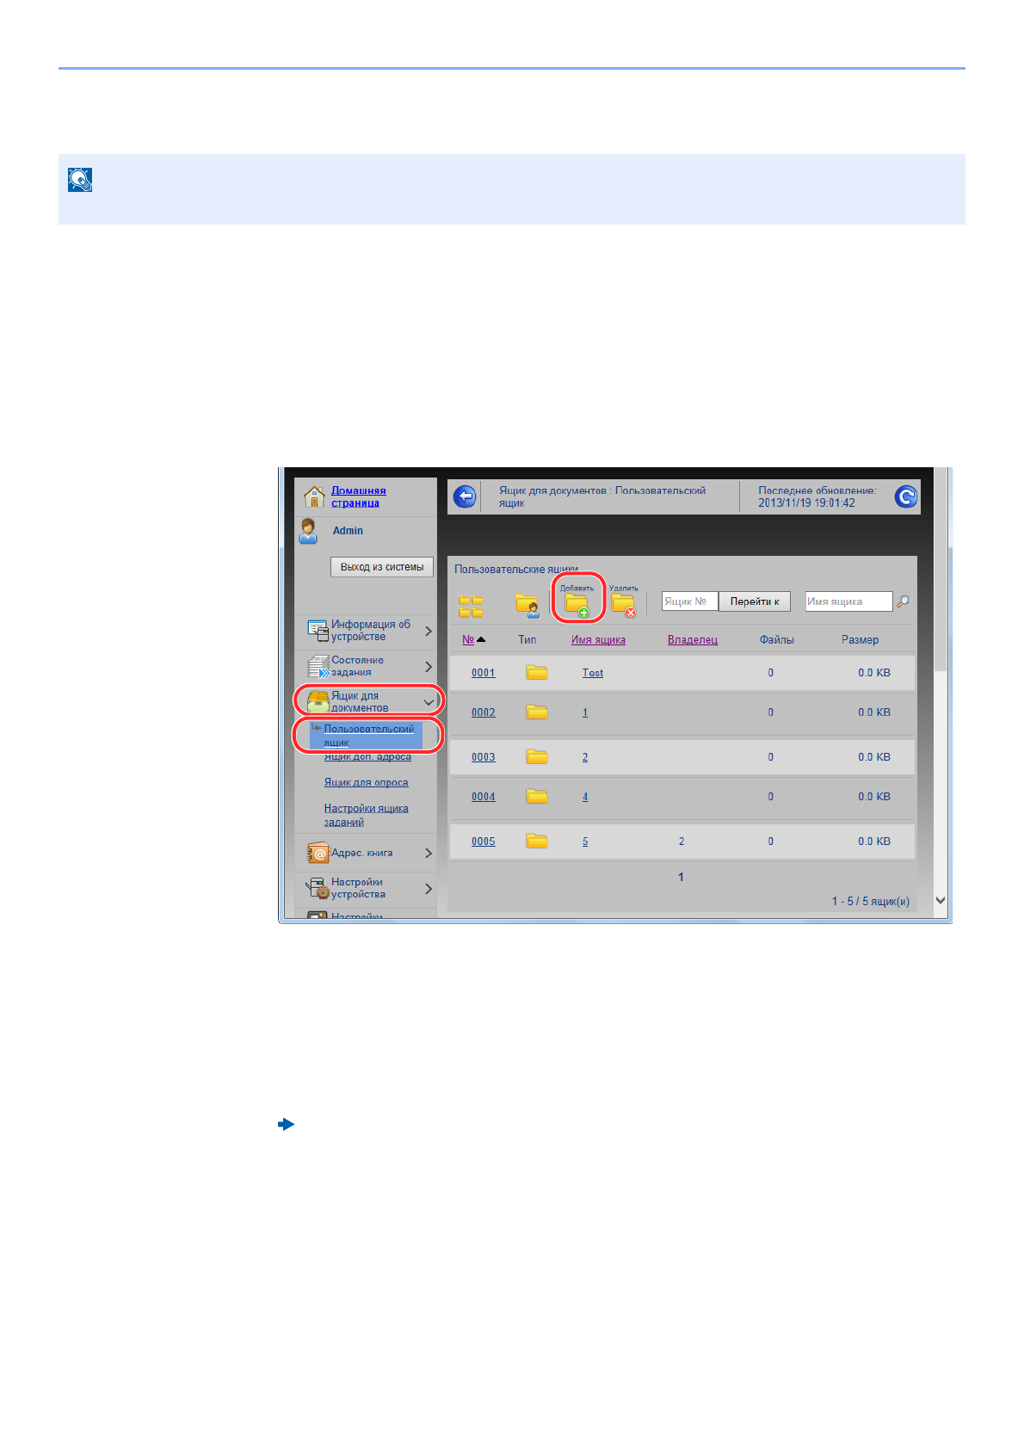The width and height of the screenshot is (1024, 1449).
Task: Click the scrollbar down arrow
Action: (941, 900)
